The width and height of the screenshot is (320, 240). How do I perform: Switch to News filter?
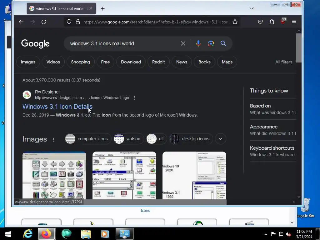tap(182, 62)
